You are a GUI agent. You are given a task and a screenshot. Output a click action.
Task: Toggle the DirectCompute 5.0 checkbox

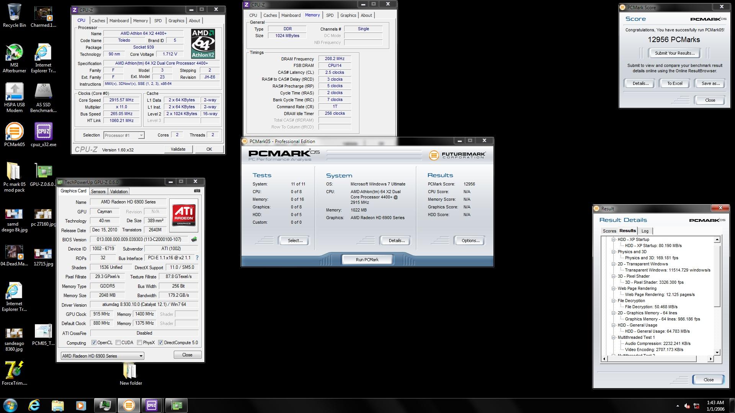pyautogui.click(x=160, y=343)
